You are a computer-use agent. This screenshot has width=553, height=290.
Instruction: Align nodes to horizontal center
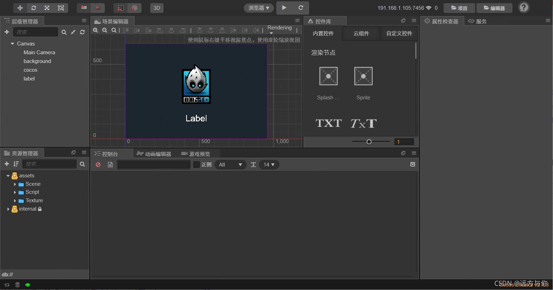171,30
